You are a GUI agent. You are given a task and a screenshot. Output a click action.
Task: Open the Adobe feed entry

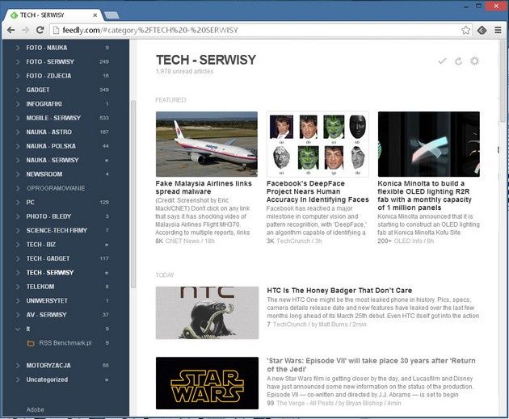click(x=35, y=409)
